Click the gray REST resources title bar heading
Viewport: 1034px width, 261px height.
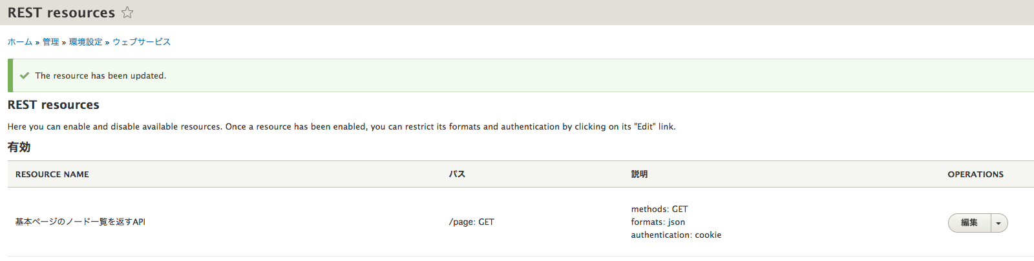pyautogui.click(x=61, y=12)
